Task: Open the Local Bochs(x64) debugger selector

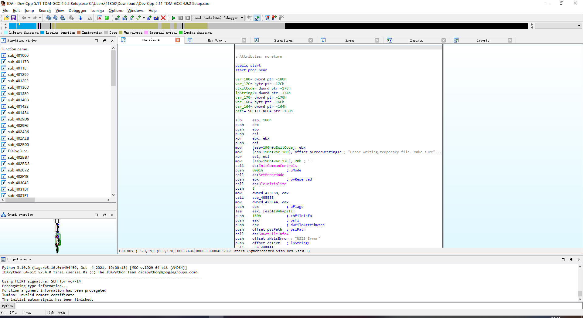Action: 217,18
